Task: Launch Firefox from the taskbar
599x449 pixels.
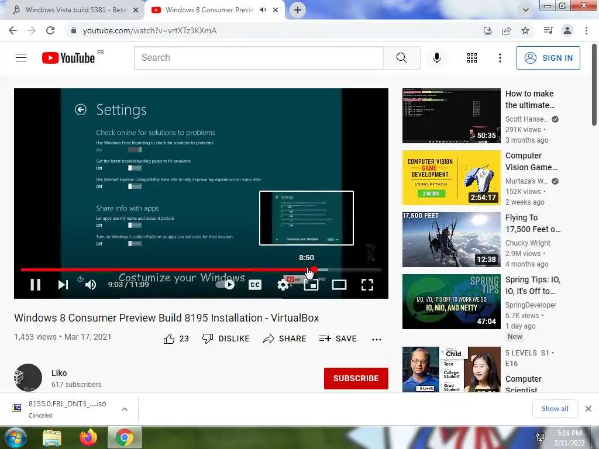Action: [88, 437]
